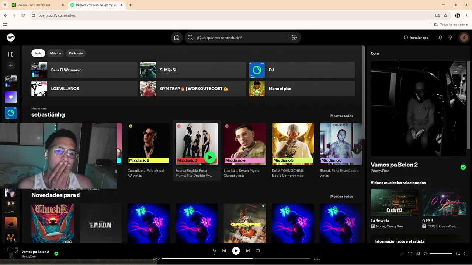Toggle the lyrics microphone icon
The height and width of the screenshot is (265, 472).
click(402, 254)
